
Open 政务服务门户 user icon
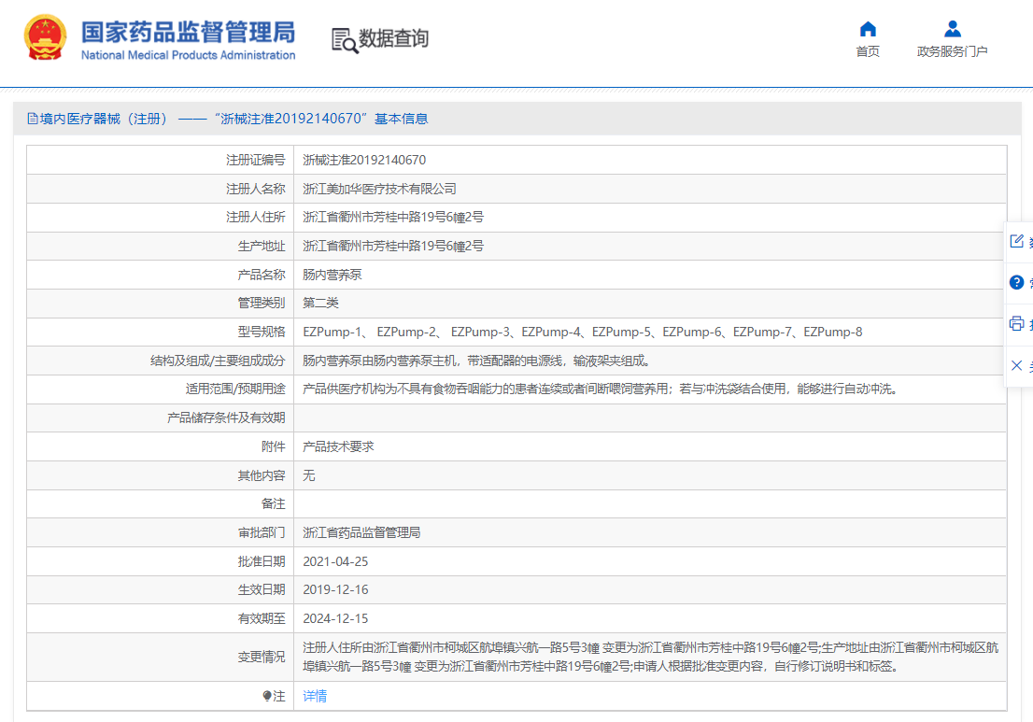(x=952, y=29)
